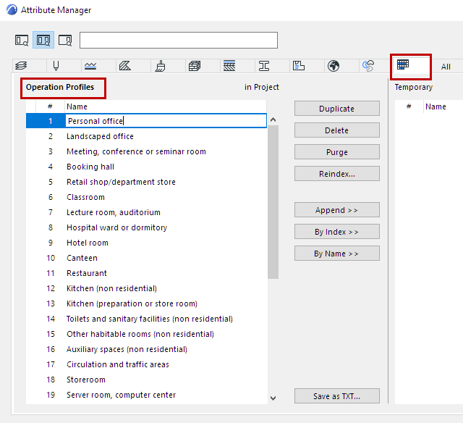Select the Restaurant row
Image resolution: width=463 pixels, height=423 pixels.
pyautogui.click(x=146, y=273)
